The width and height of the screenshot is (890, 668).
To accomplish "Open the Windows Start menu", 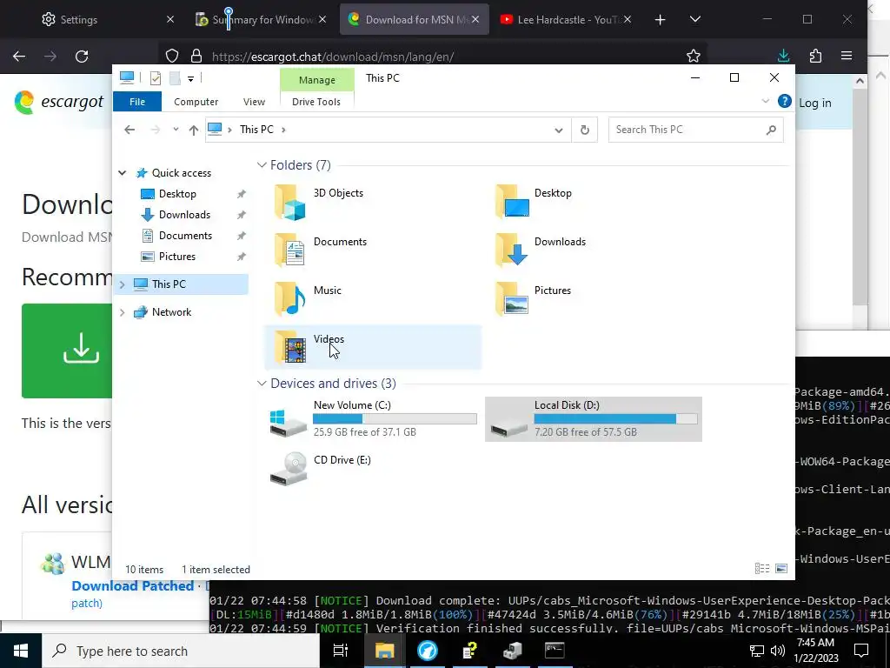I will [21, 651].
